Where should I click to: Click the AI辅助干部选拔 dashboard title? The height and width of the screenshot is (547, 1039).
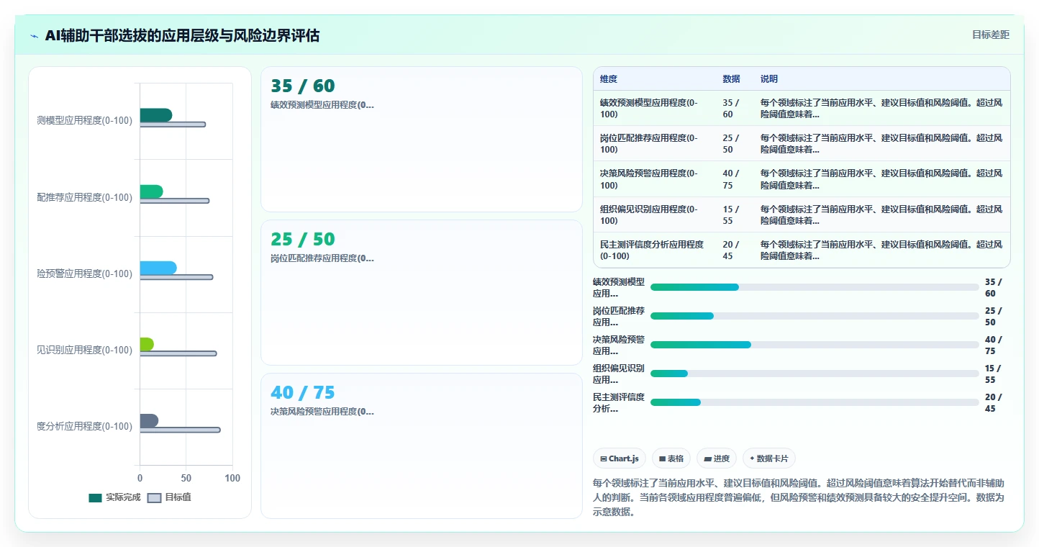(182, 35)
